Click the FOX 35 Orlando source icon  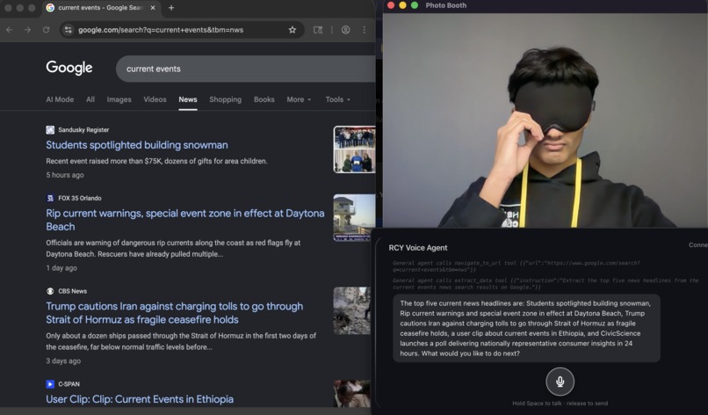(50, 198)
